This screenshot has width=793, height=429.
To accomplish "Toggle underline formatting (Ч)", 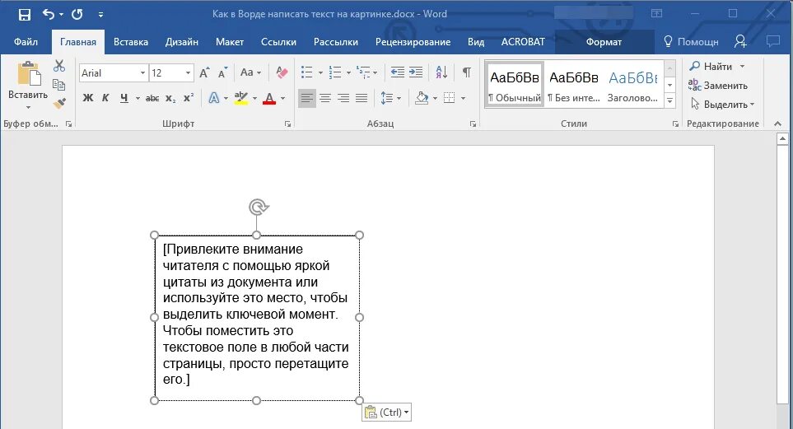I will (124, 98).
